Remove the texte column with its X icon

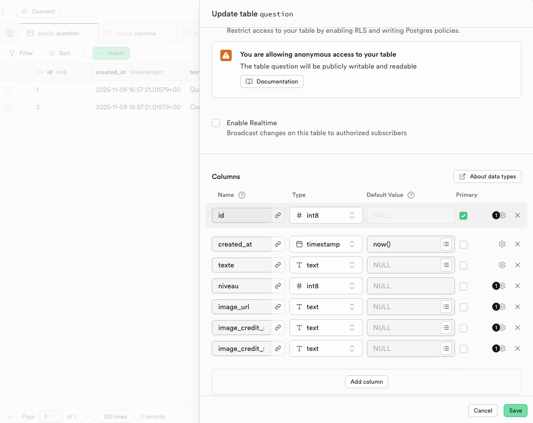click(x=518, y=265)
